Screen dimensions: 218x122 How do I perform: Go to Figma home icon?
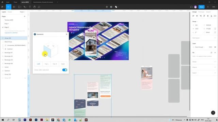2,2
